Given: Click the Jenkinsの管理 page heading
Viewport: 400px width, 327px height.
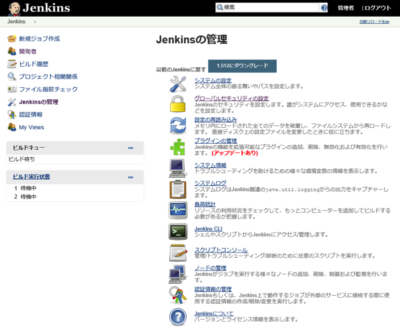Looking at the screenshot, I should (x=191, y=40).
